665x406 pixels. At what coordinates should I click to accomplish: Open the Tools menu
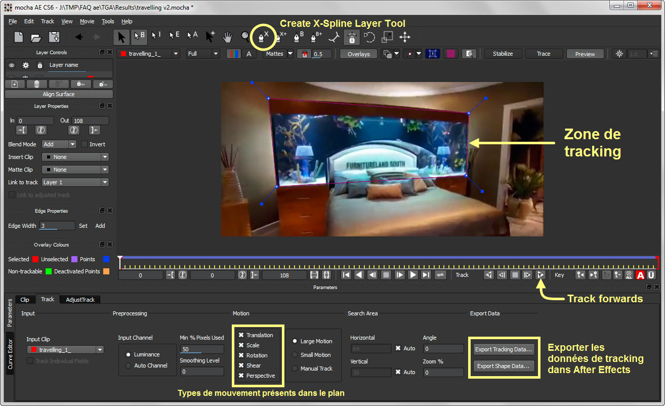pos(108,21)
